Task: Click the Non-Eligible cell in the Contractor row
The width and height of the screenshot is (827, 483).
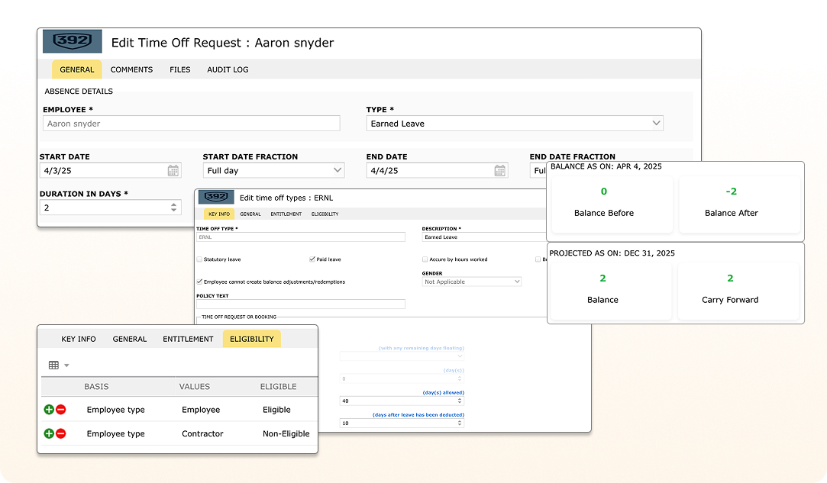Action: coord(286,433)
